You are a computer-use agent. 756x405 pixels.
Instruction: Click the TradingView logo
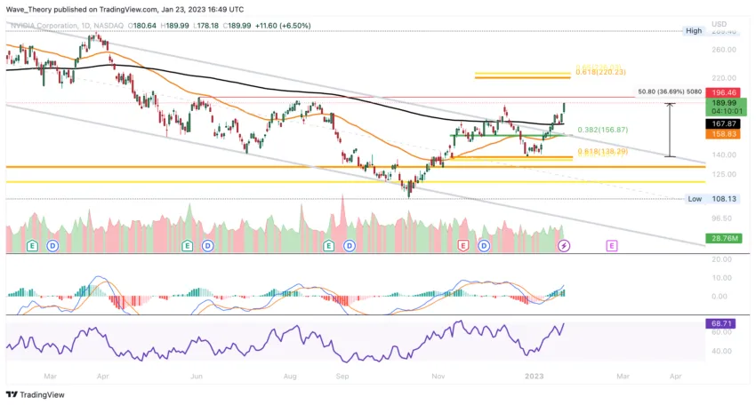36,394
